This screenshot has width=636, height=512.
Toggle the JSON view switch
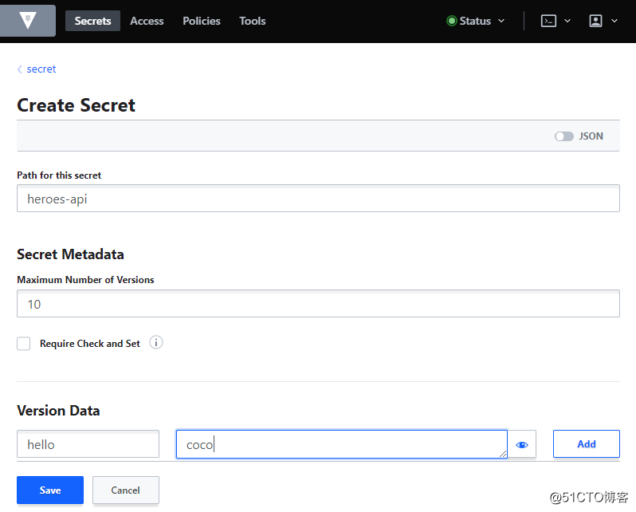point(563,136)
